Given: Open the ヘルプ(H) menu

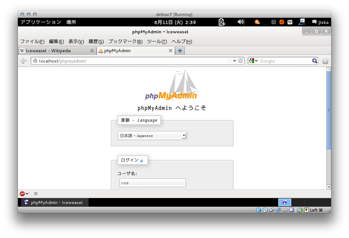Looking at the screenshot, I should tap(182, 42).
